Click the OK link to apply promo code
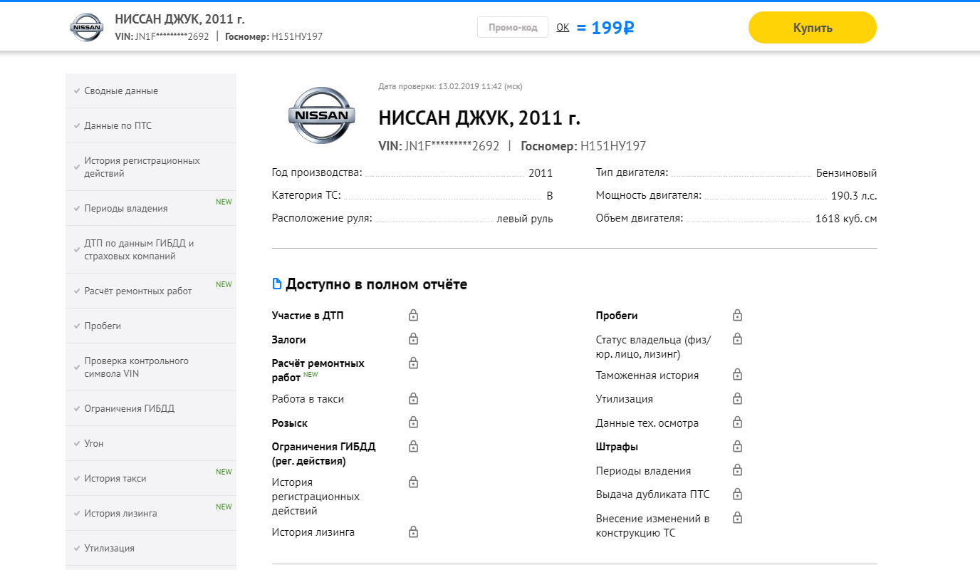 (563, 27)
